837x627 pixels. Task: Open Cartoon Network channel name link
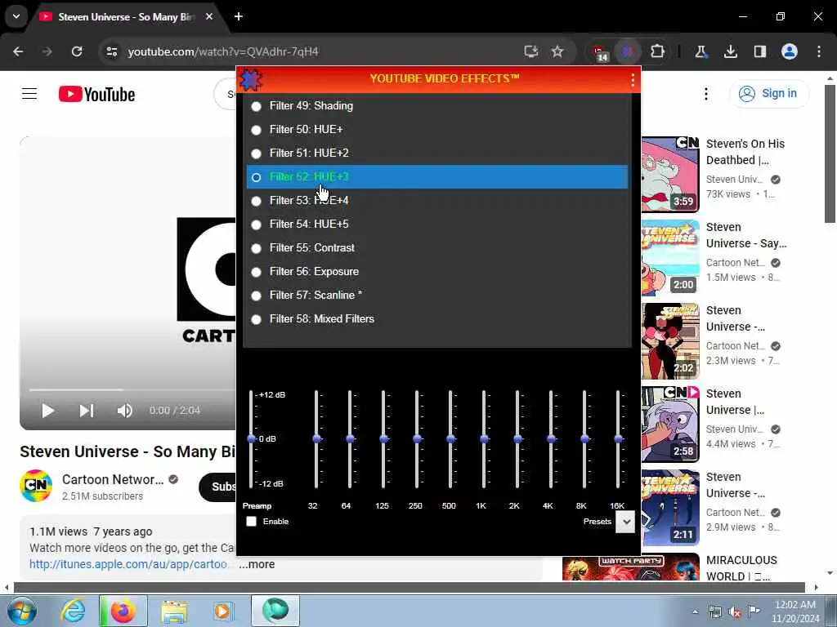click(x=113, y=479)
